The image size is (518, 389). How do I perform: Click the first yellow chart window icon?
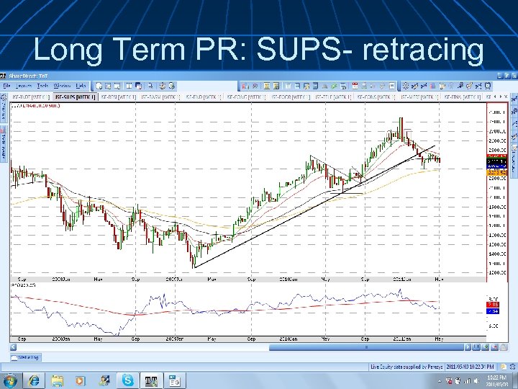[267, 86]
